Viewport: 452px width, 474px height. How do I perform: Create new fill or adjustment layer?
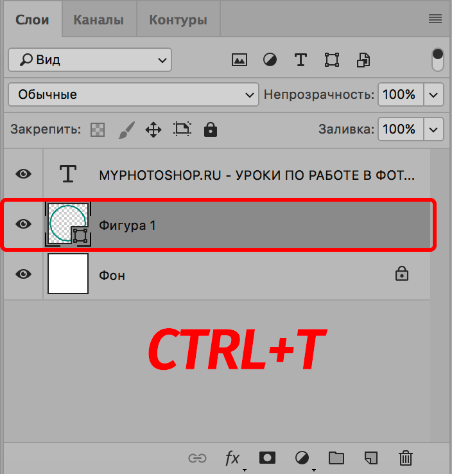pos(302,459)
